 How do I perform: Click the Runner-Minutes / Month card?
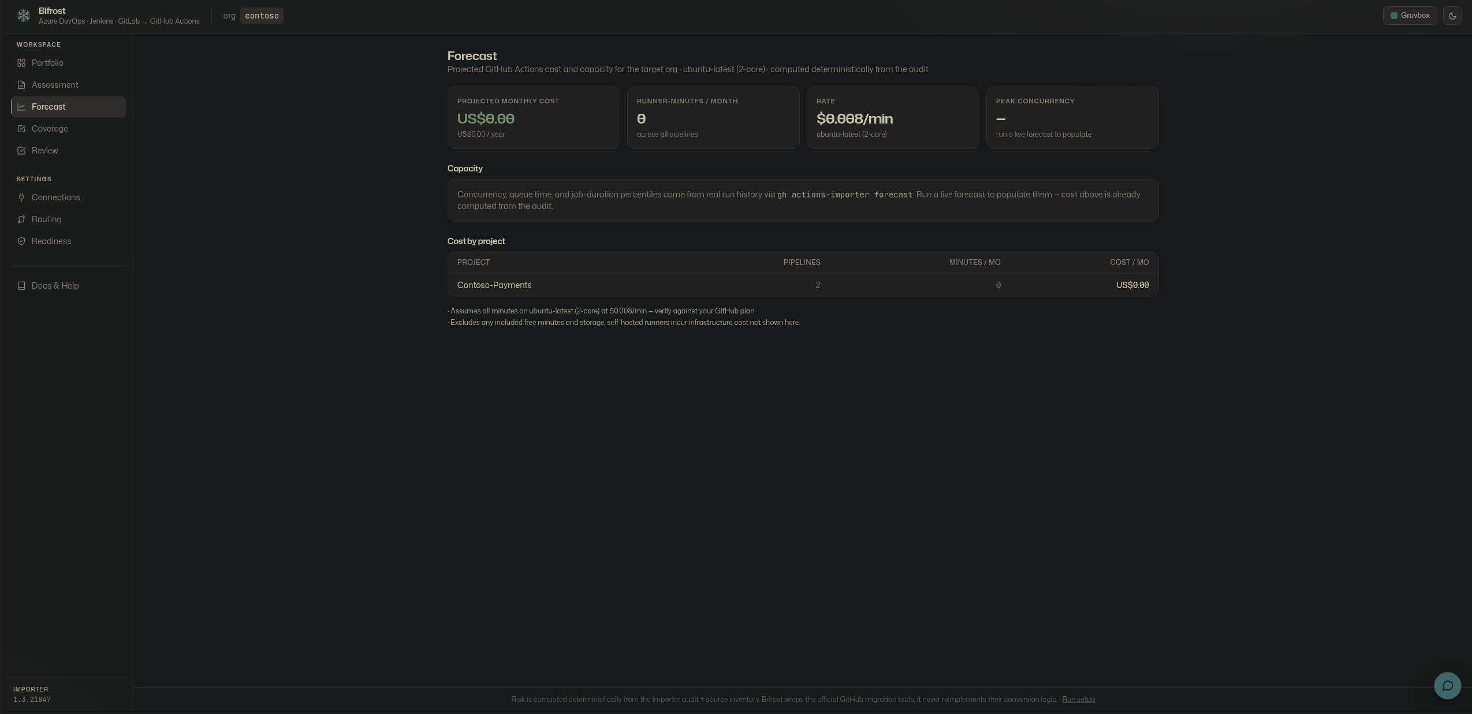point(713,118)
